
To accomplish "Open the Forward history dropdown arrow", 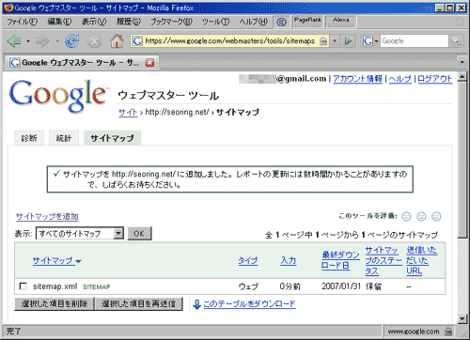I will 57,41.
